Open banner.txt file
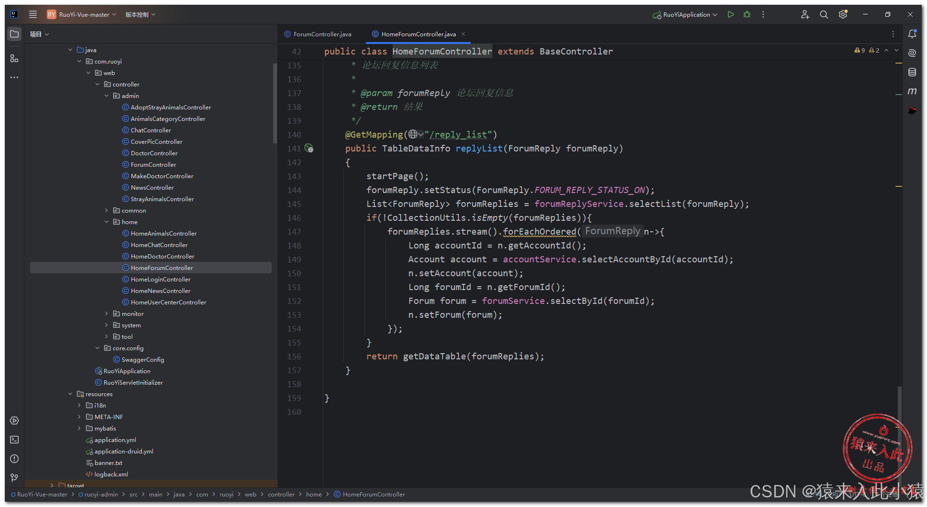Screen dimensions: 927x507 pos(108,463)
